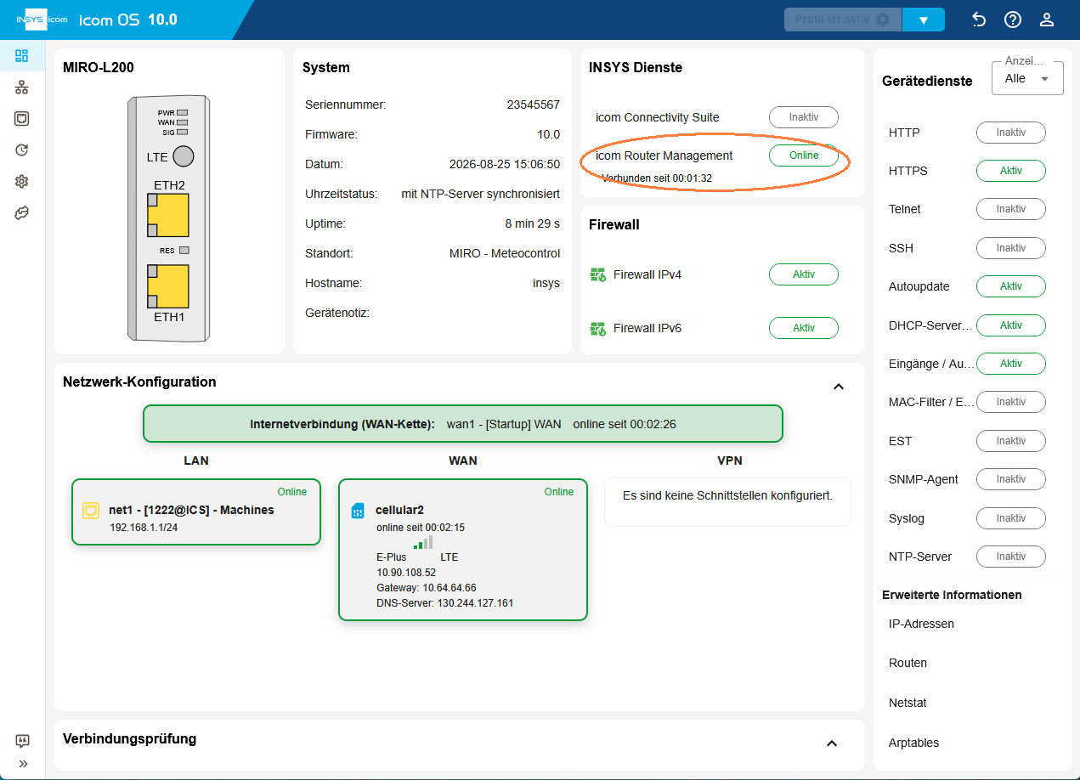This screenshot has width=1080, height=780.
Task: Click the Gateway 10.64.64.66 text
Action: click(x=427, y=588)
